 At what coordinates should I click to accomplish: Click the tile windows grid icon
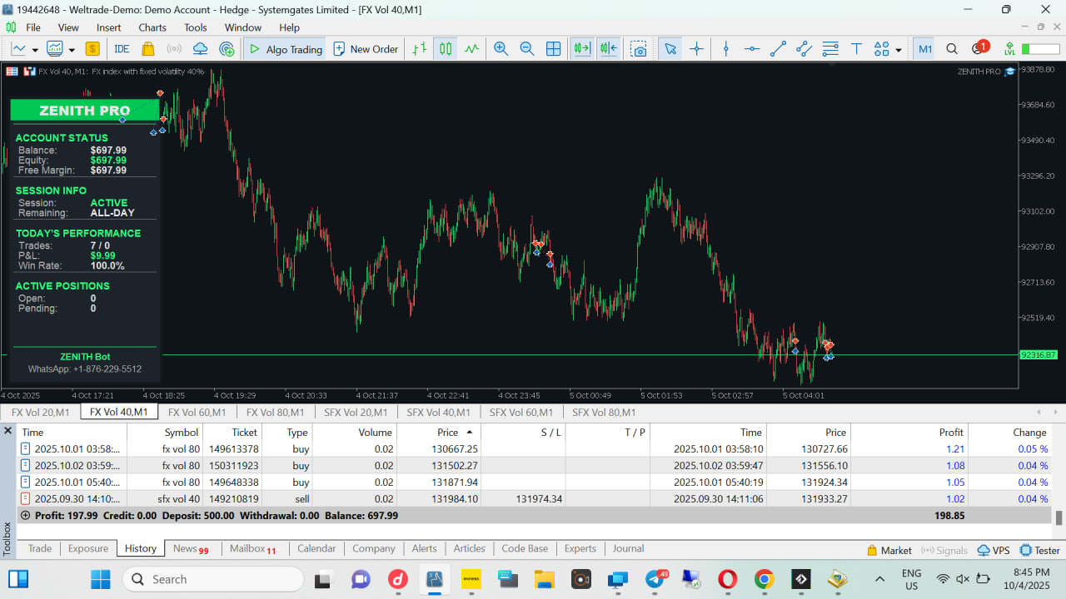(553, 49)
